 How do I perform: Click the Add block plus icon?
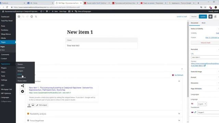click(19, 17)
